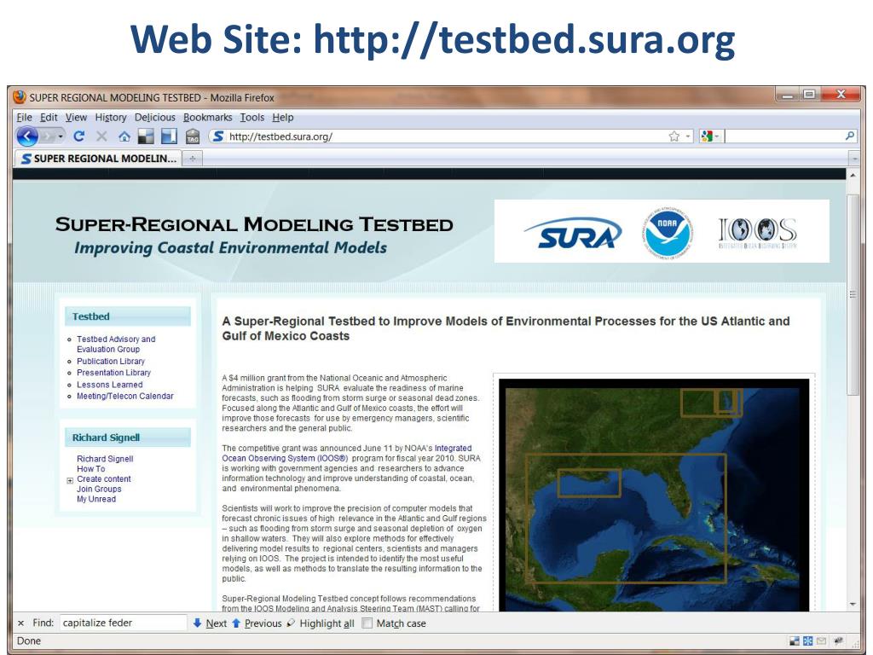Click the blue snowflake status bar icon
Viewport: 873px width, 655px height.
pyautogui.click(x=808, y=641)
